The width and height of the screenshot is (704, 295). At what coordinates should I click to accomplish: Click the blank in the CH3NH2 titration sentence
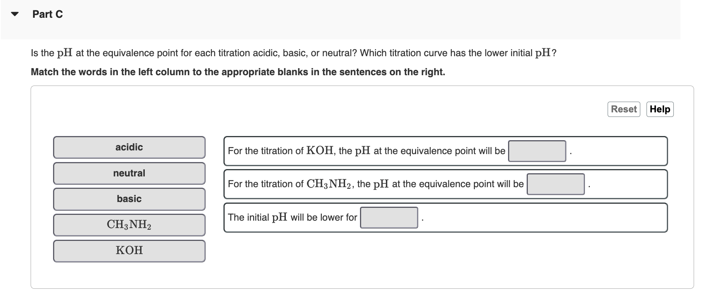[x=556, y=184]
